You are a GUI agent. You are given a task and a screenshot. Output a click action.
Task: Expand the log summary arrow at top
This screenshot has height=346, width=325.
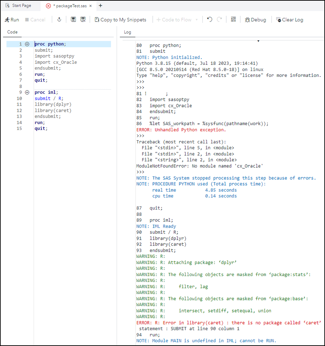click(x=258, y=41)
